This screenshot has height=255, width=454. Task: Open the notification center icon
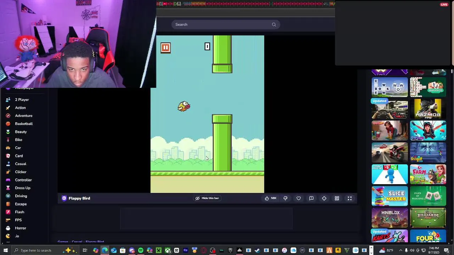coord(447,250)
